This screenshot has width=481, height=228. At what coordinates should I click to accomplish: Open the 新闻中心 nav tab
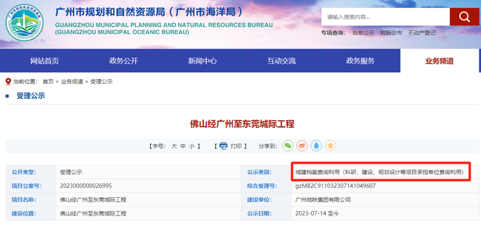[x=203, y=61]
